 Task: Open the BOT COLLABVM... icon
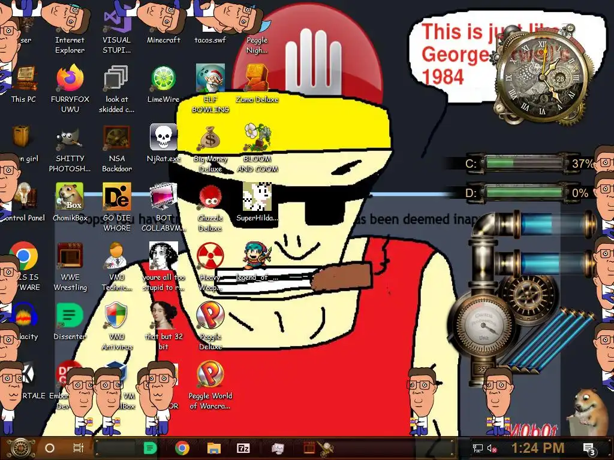pyautogui.click(x=163, y=207)
